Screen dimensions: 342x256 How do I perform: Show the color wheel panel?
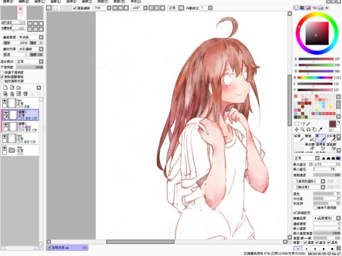pos(296,8)
